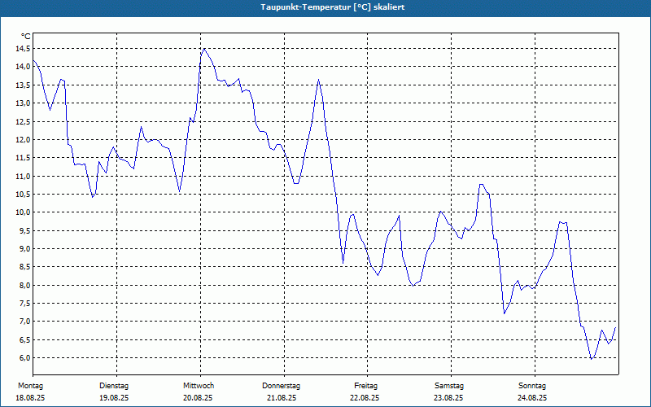Click the 7,0 y-axis label
This screenshot has height=407, width=651.
[x=25, y=322]
